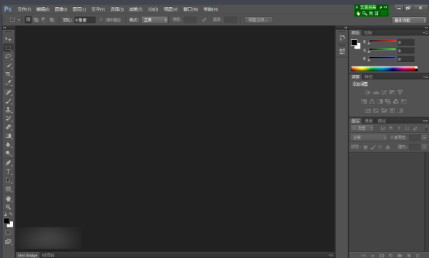Screen dimensions: 429x258
Task: Open the selection style dropdown
Action: point(155,20)
